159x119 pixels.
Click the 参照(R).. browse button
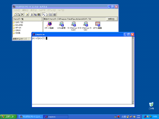pyautogui.click(x=112, y=19)
